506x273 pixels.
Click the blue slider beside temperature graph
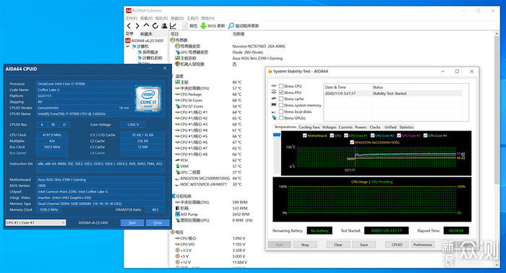pos(277,135)
